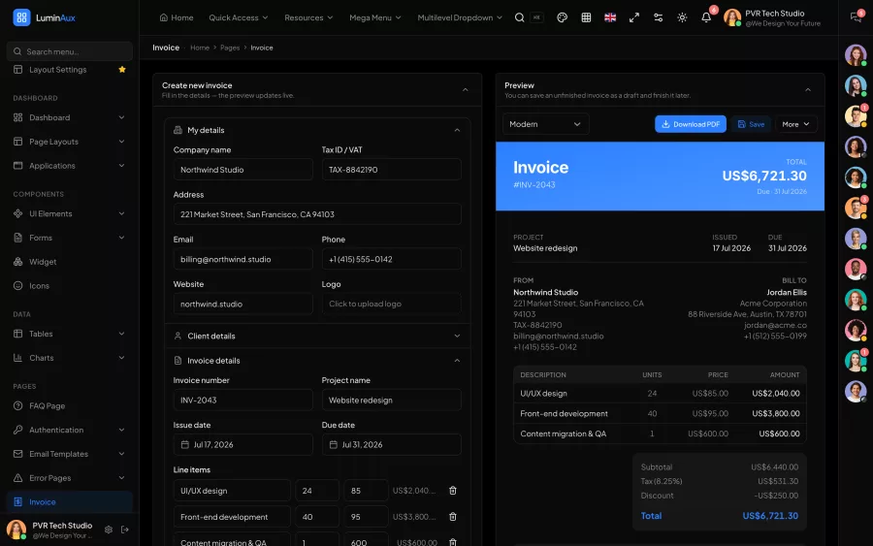This screenshot has height=546, width=873.
Task: Expand Applications in the sidebar
Action: (x=69, y=165)
